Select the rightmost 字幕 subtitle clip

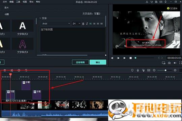pyautogui.click(x=37, y=94)
